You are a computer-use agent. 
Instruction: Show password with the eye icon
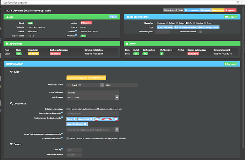117,98
